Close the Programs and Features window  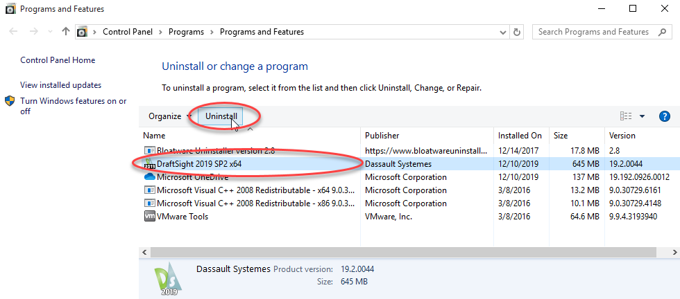click(665, 8)
